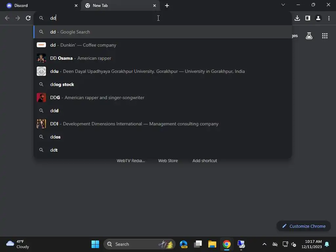Click in the address bar text field

(163, 18)
